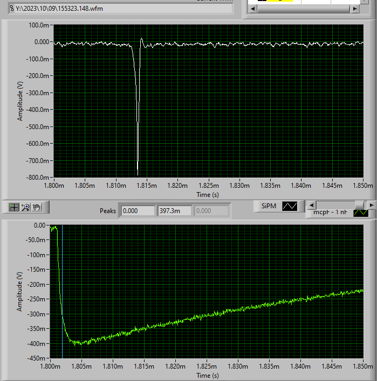Click the file path browse icon
377x381 pixels.
pos(12,9)
